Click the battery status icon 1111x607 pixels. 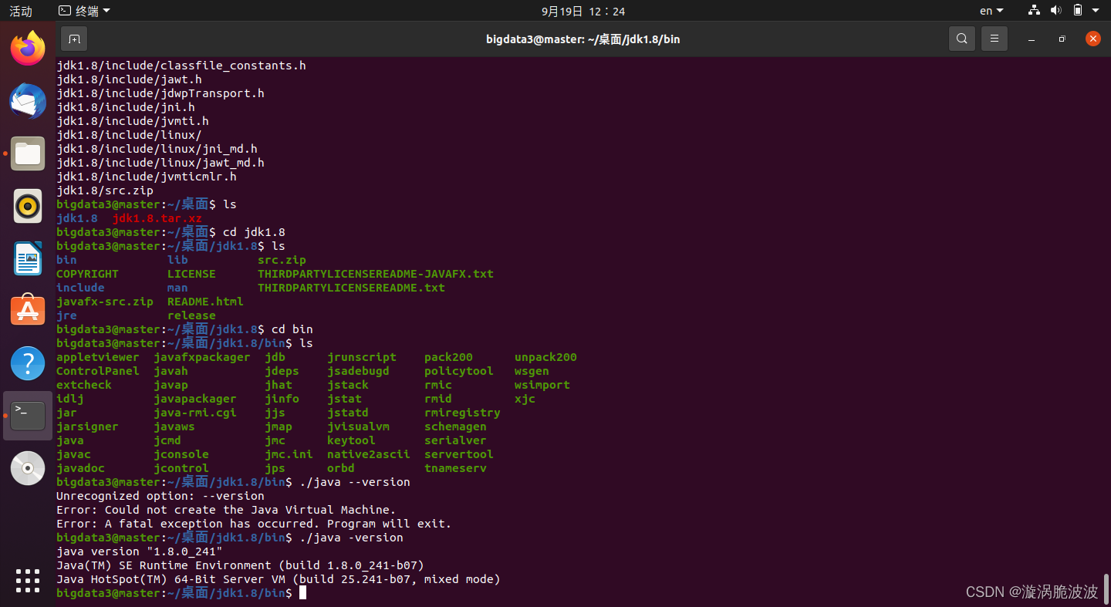(1077, 11)
